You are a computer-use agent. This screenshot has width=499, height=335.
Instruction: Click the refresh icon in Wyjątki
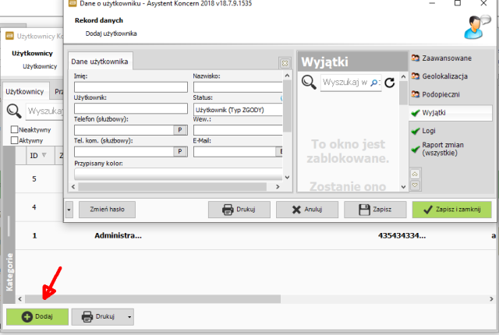pyautogui.click(x=390, y=83)
